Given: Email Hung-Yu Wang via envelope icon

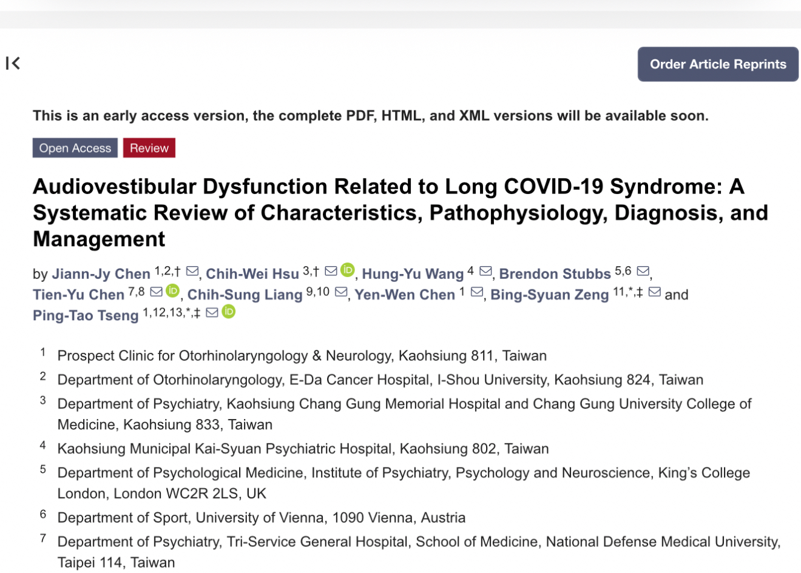Looking at the screenshot, I should pos(485,271).
